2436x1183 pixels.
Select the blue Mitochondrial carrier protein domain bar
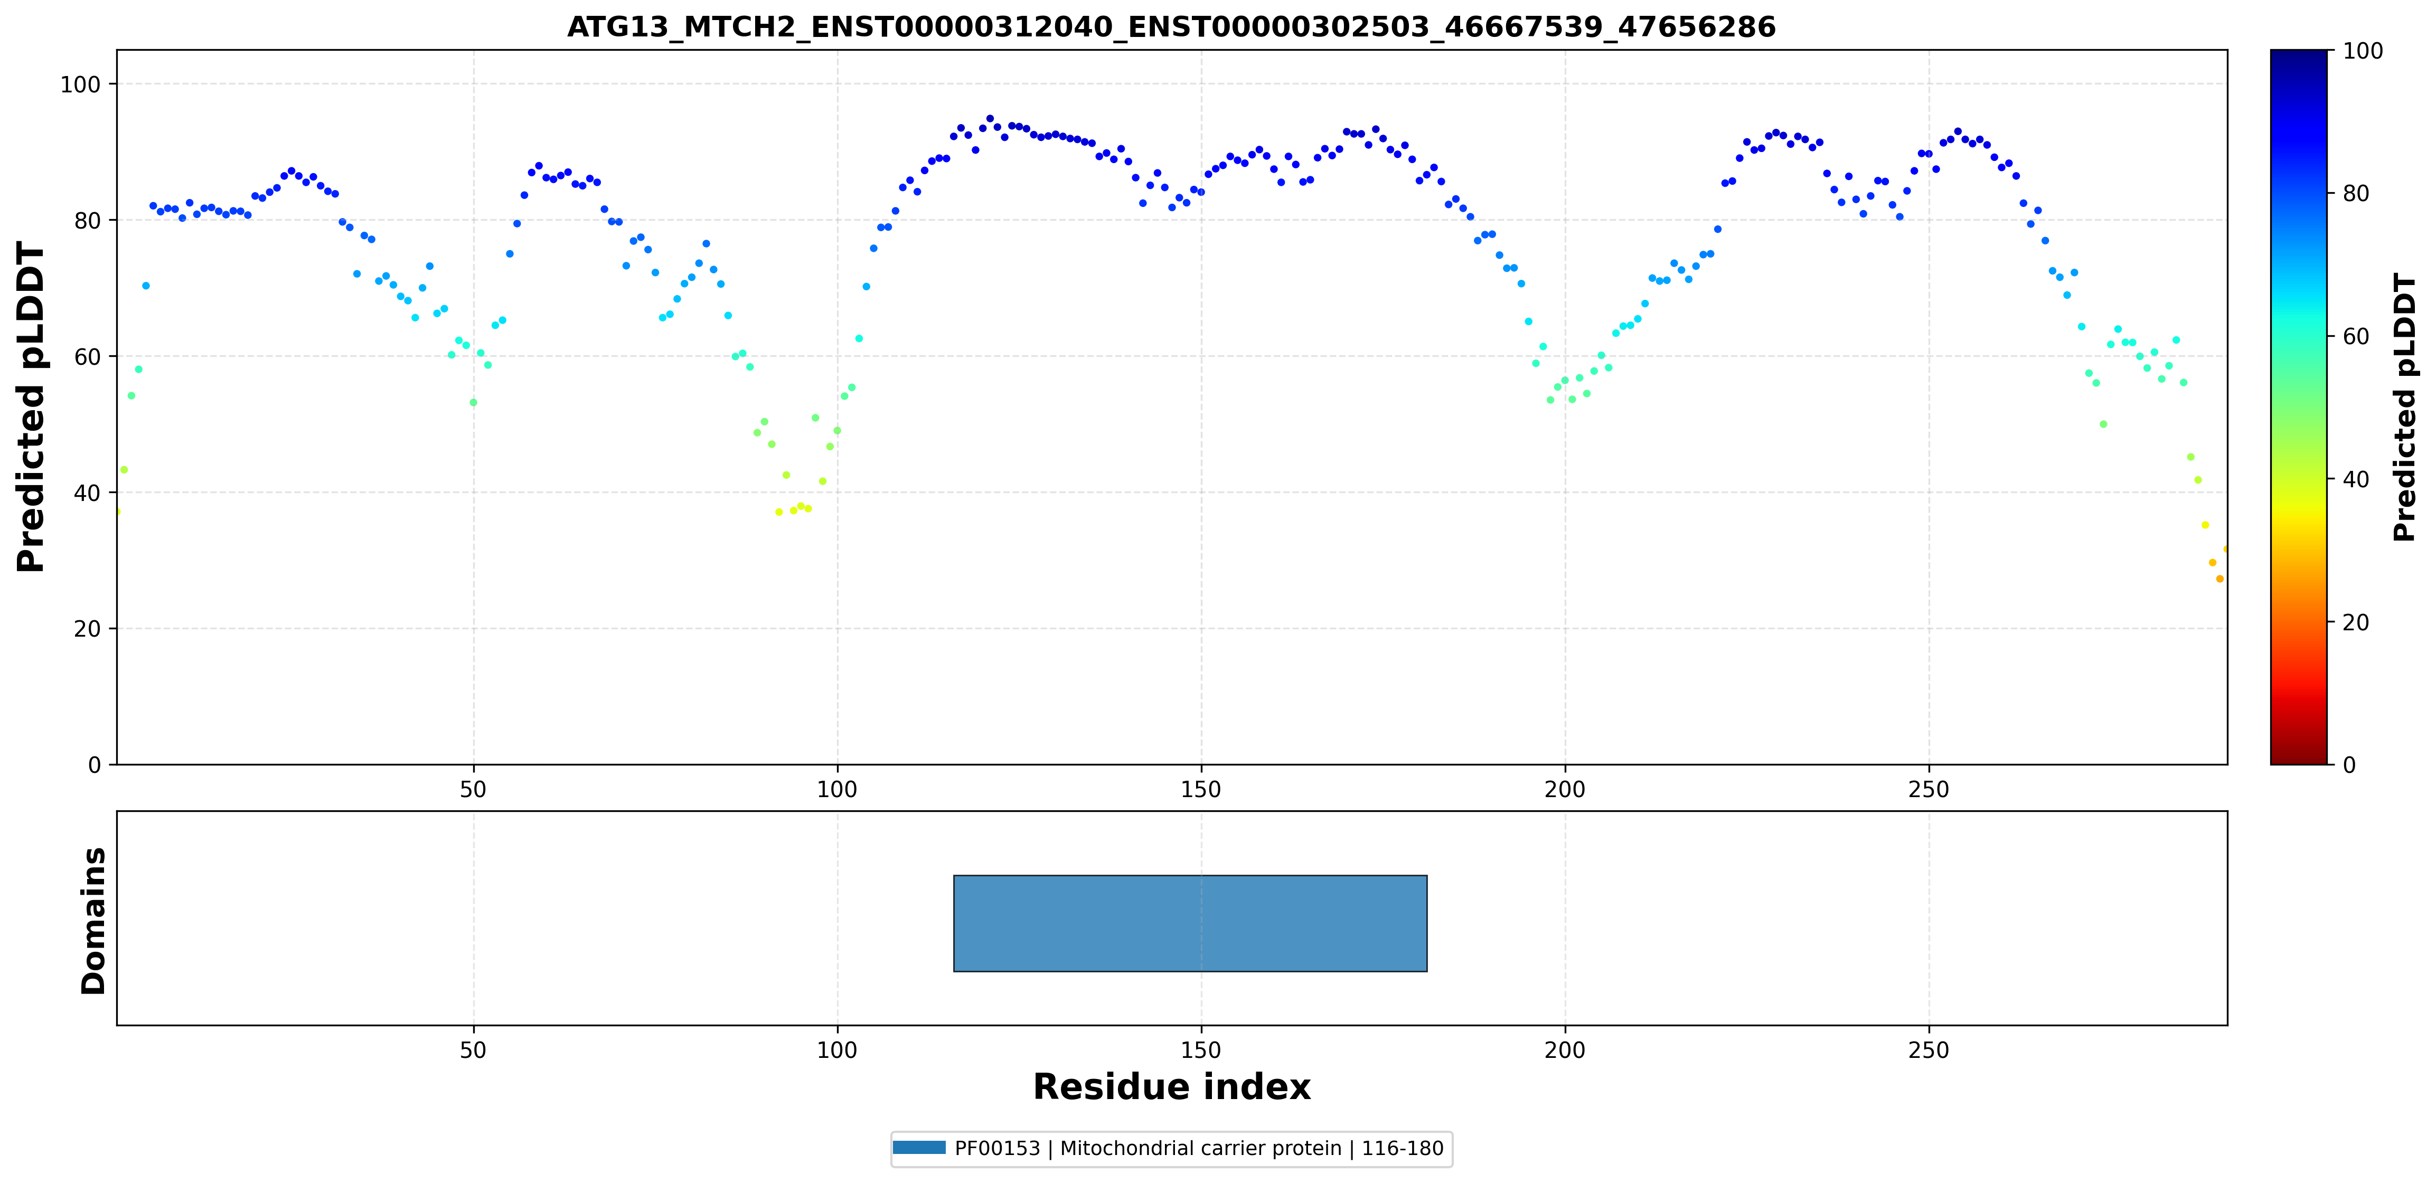click(x=1190, y=923)
